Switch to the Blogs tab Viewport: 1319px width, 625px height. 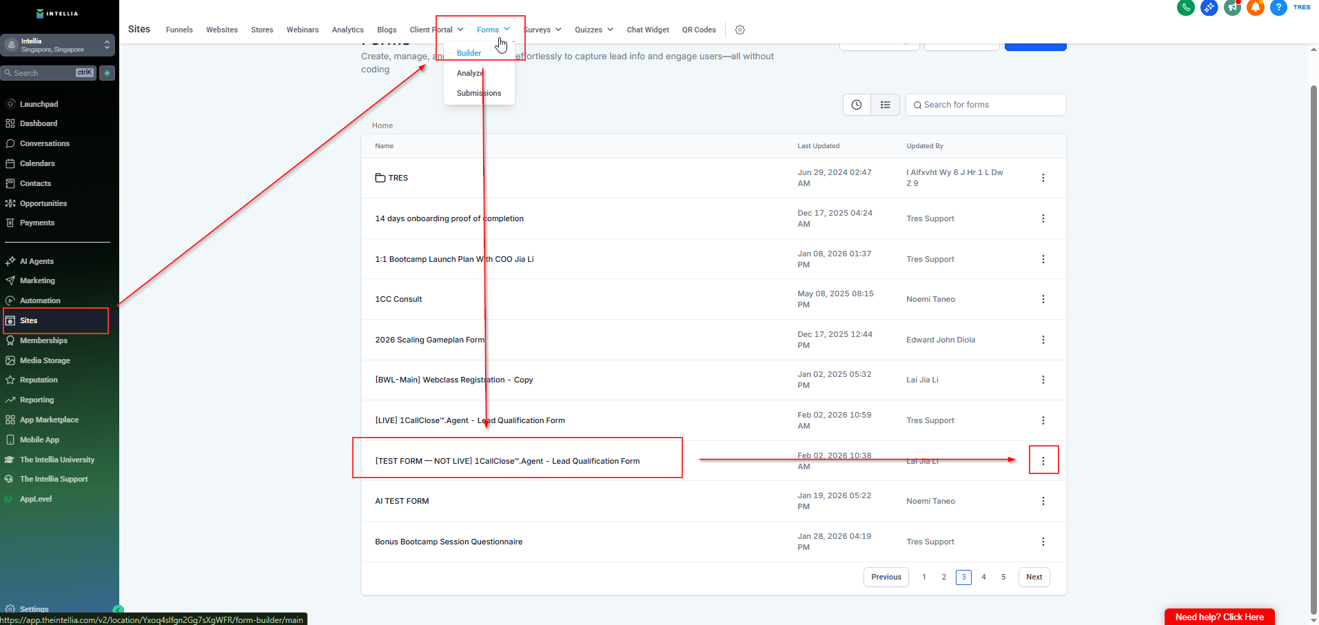pos(387,30)
